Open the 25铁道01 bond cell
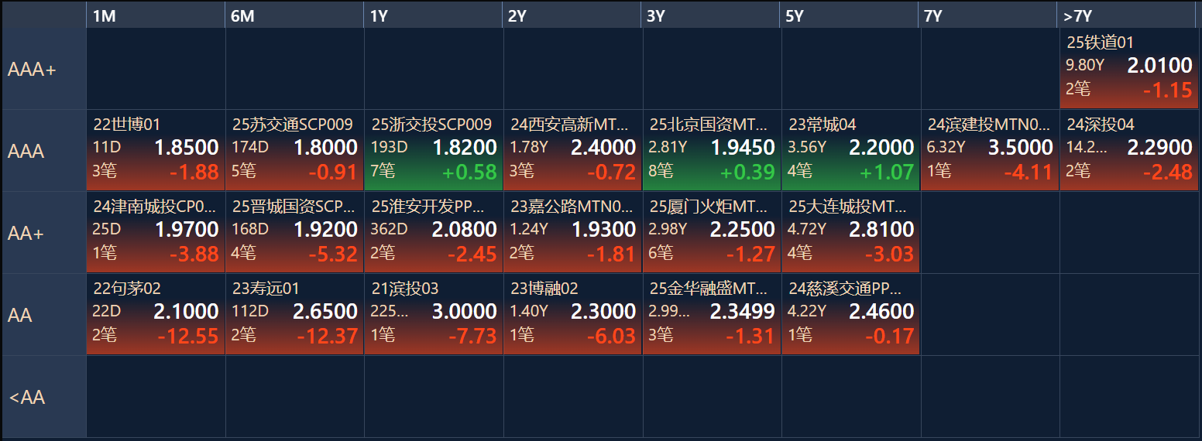 click(x=1129, y=69)
